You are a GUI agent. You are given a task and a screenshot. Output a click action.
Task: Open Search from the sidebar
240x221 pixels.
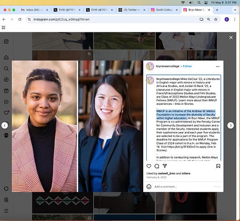[x=6, y=68]
